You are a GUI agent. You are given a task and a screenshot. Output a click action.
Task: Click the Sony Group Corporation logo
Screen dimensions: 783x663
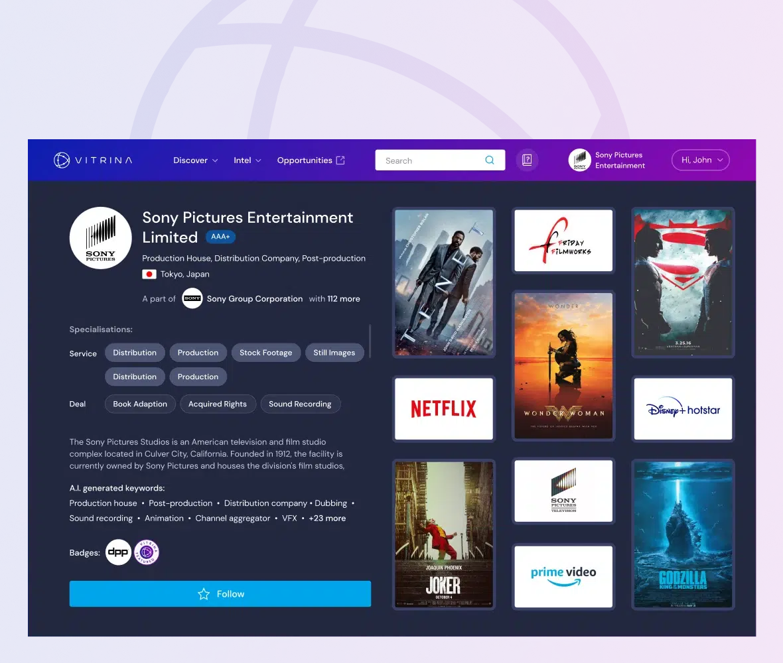[x=192, y=298]
